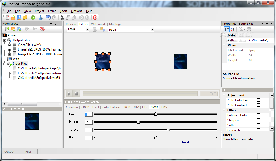Switch Properties to categorized view
Viewport: 276px width, 161px height.
[226, 29]
